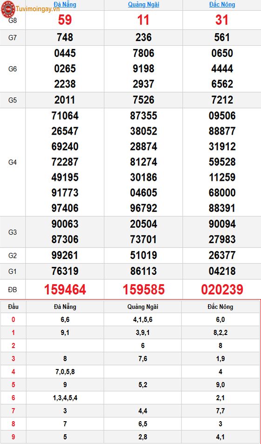Viewport: 261px width, 444px height.
Task: Open the Đà Nẵng province link
Action: click(x=65, y=5)
